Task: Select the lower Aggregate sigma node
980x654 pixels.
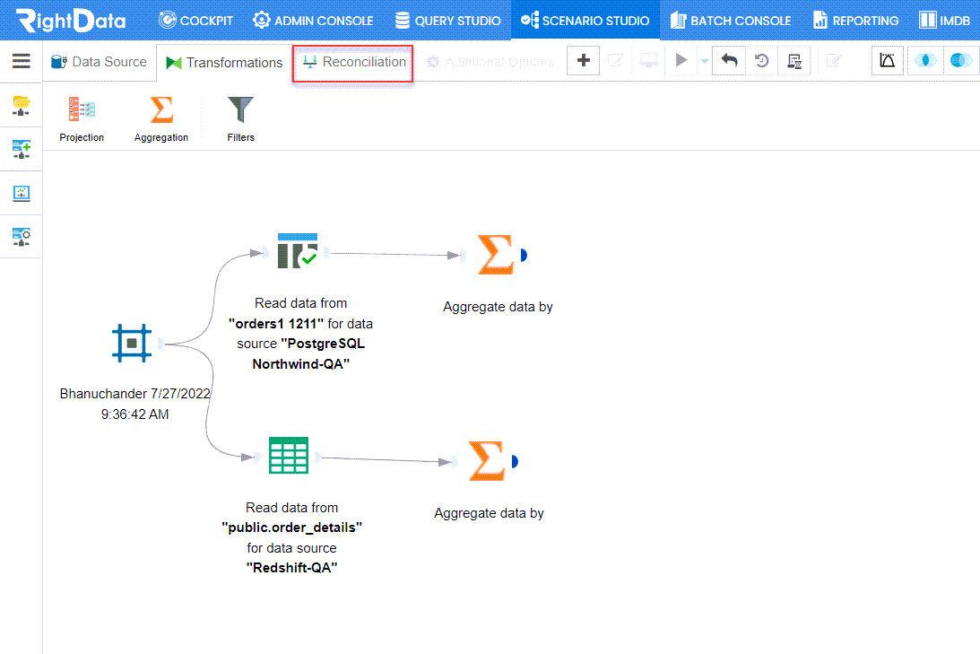Action: point(487,461)
